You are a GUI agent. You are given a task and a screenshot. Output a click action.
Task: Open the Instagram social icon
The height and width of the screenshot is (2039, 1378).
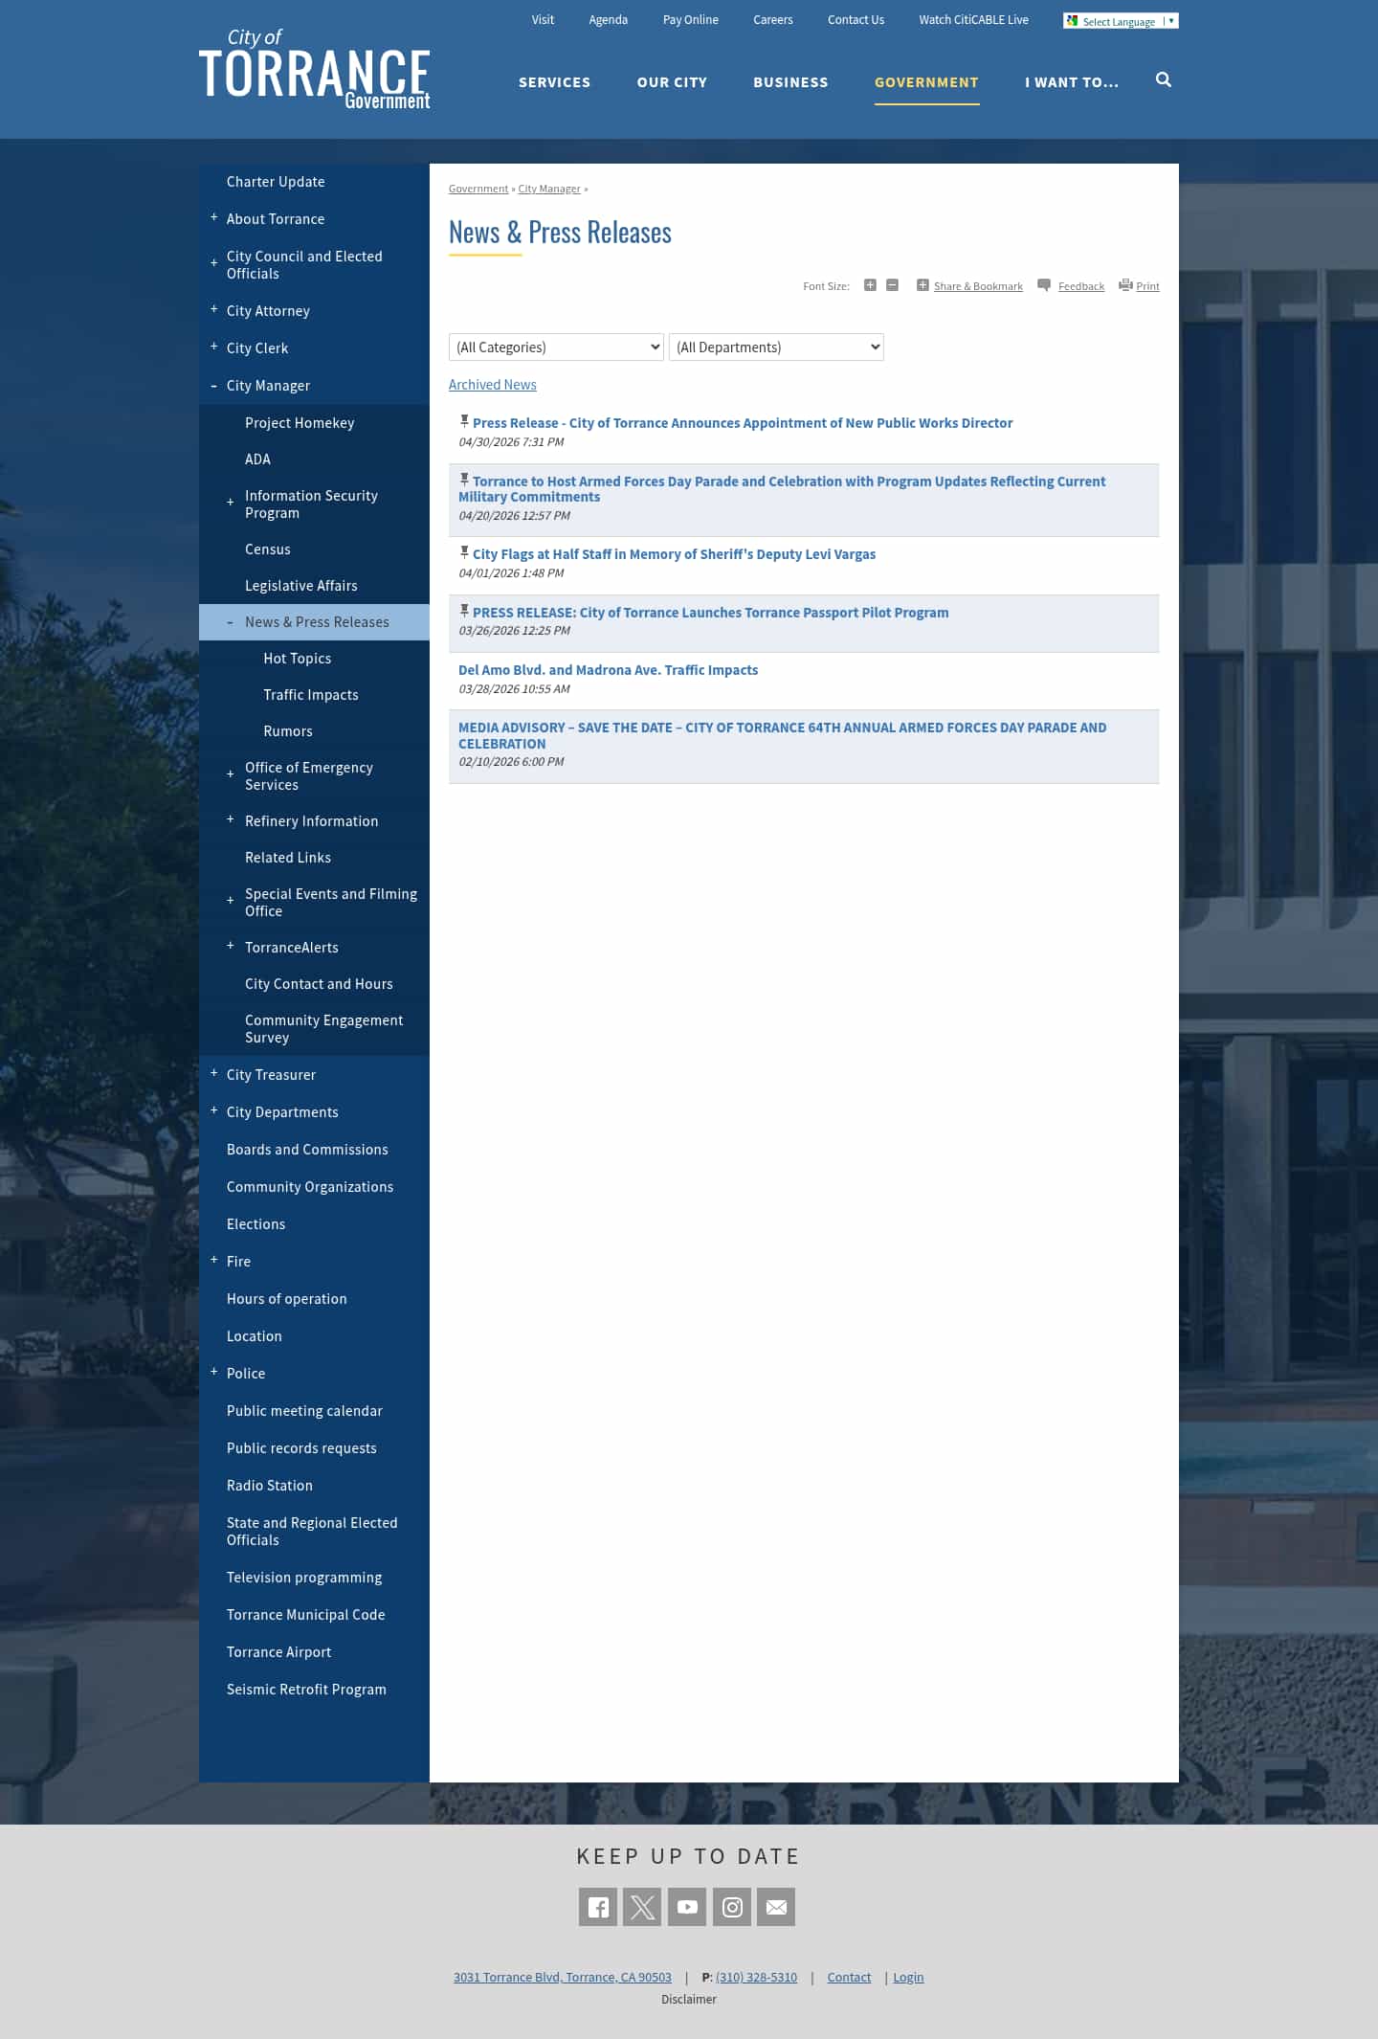click(x=732, y=1907)
